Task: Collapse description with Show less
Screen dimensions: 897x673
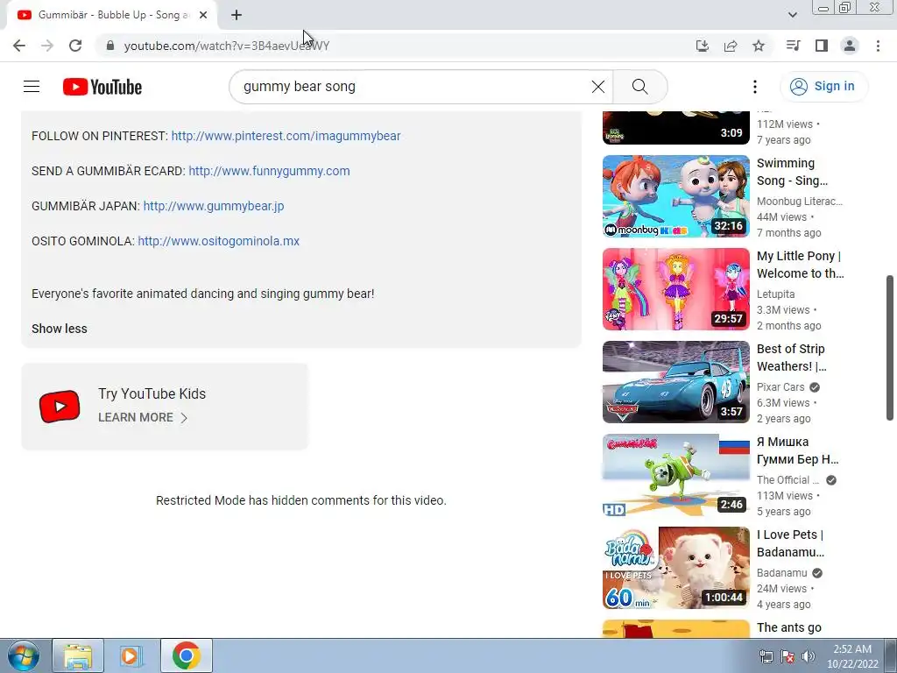Action: [60, 329]
